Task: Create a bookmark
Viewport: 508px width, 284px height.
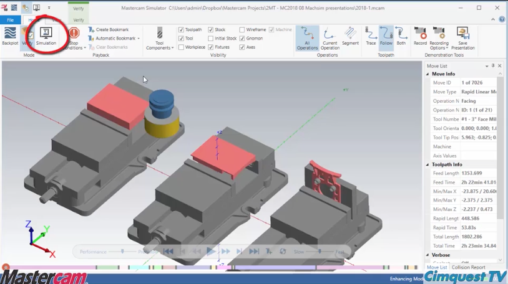Action: (109, 29)
